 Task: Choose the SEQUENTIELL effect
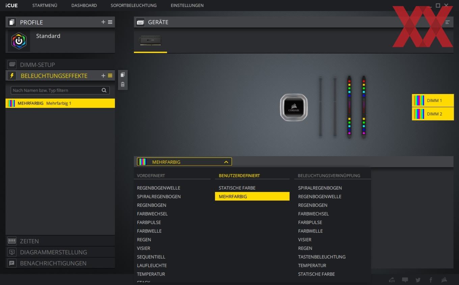pyautogui.click(x=151, y=257)
